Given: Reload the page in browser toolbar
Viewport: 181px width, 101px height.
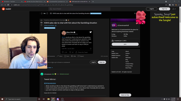Looking at the screenshot, I should [x=8, y=5].
